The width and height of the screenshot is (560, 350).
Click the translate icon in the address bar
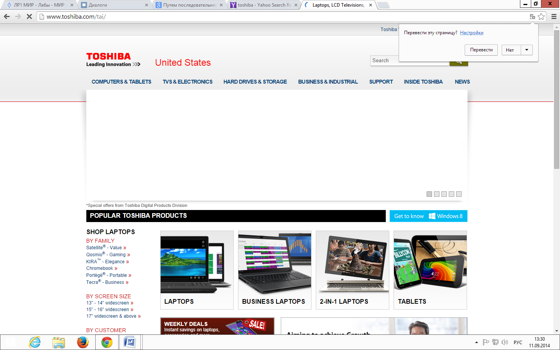532,16
